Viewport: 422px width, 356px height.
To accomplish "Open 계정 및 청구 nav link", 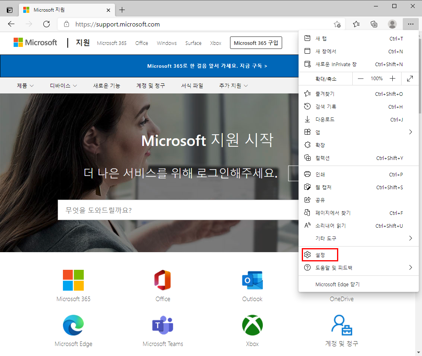I will 151,86.
